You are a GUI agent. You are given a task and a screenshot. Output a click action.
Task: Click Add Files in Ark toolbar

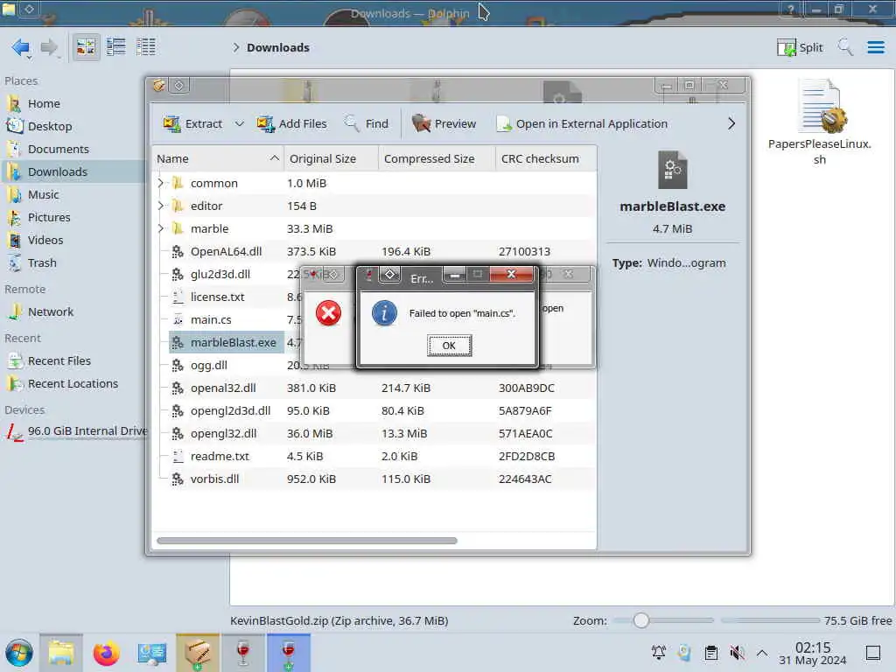[x=291, y=123]
